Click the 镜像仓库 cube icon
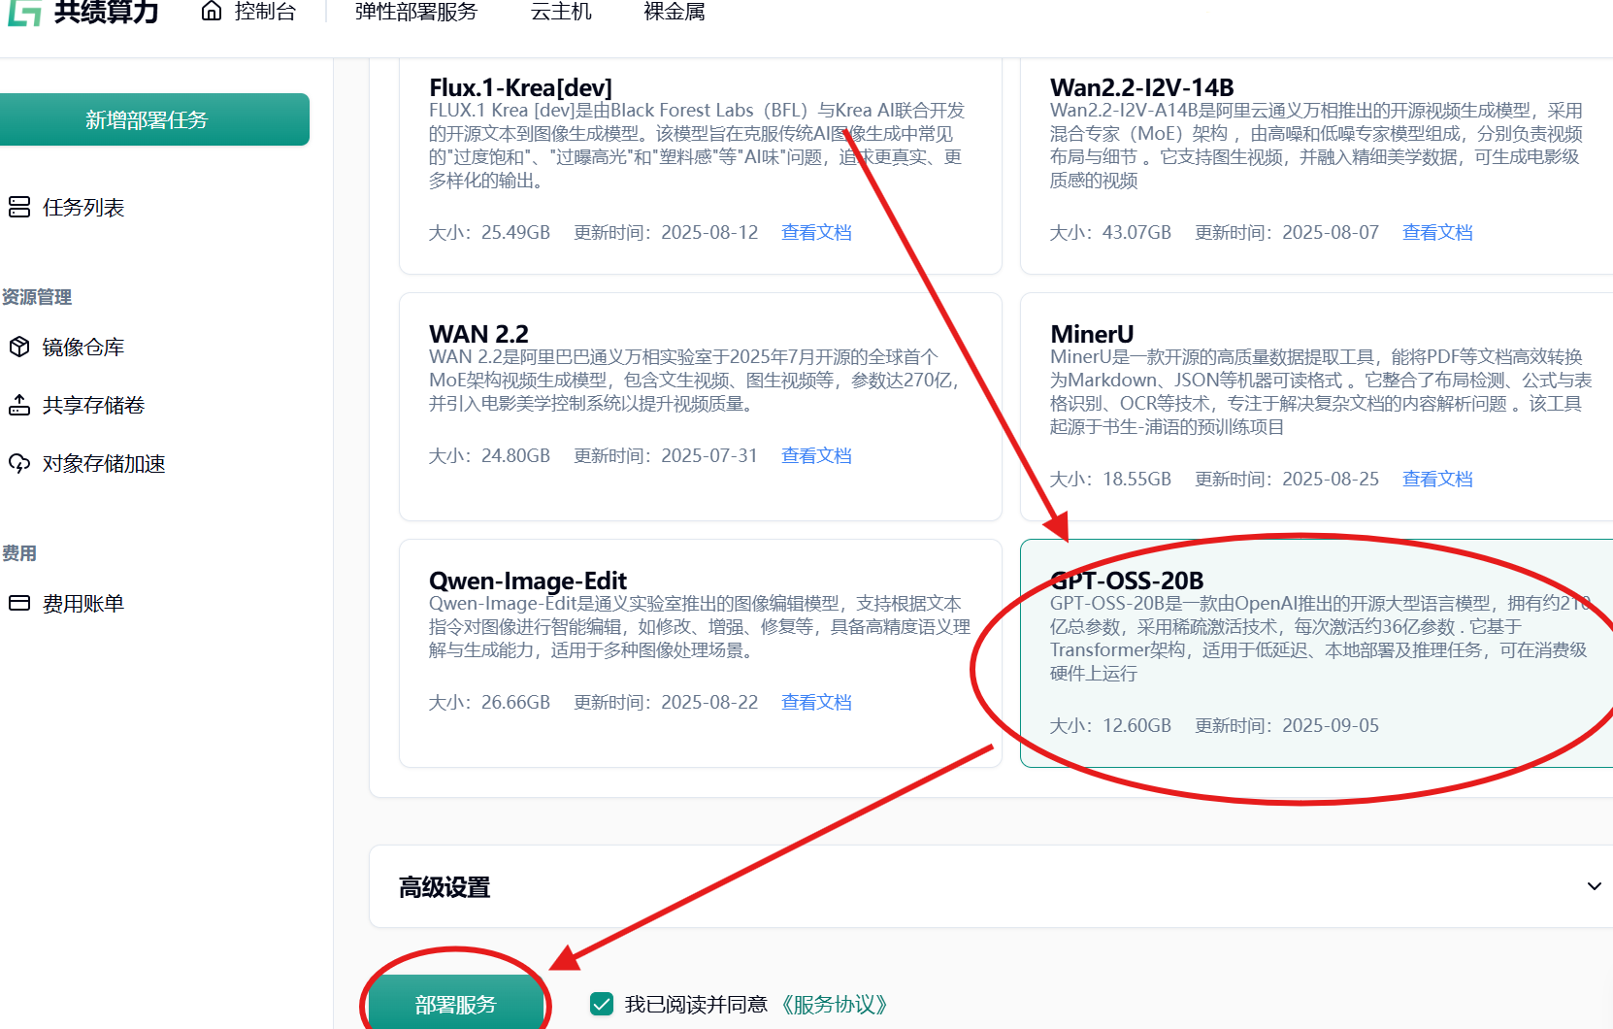This screenshot has height=1029, width=1613. click(x=19, y=347)
